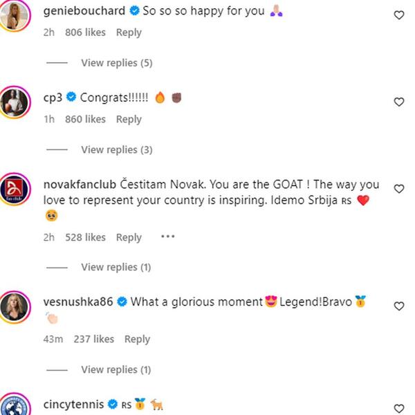Reply to geniebouchard's comment
Image resolution: width=415 pixels, height=415 pixels.
pyautogui.click(x=129, y=32)
